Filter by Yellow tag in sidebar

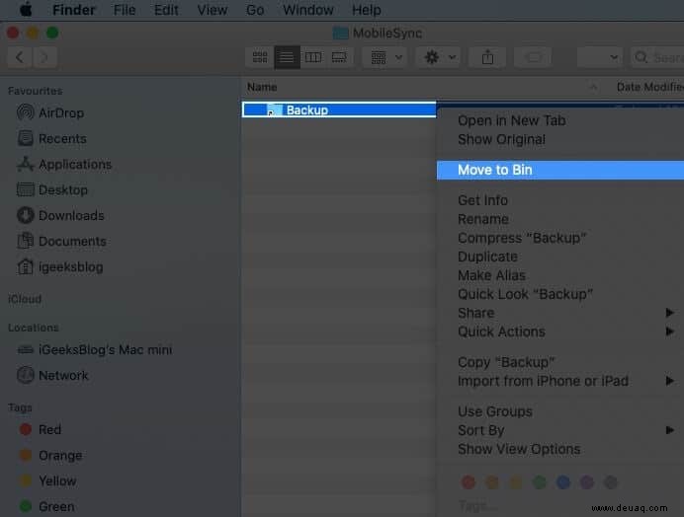tap(48, 480)
